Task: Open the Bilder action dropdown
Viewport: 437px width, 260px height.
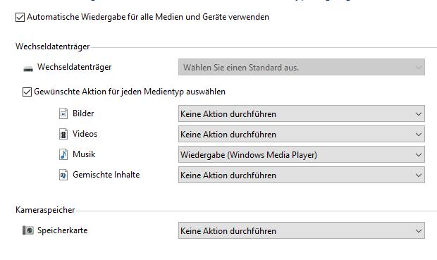Action: [x=302, y=113]
